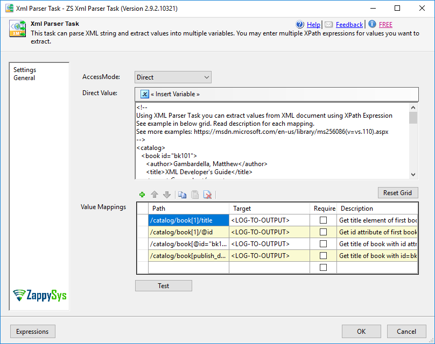Click Target cell in first mapping row
This screenshot has height=344, width=435.
269,220
